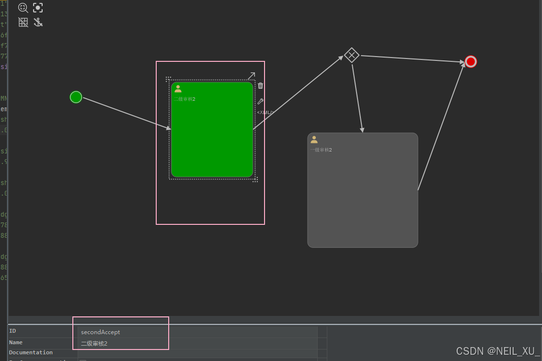The image size is (542, 361).
Task: Toggle the anchor snapping icon
Action: click(x=38, y=22)
